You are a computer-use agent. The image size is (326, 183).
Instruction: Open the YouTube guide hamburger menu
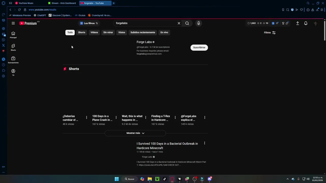point(13,23)
